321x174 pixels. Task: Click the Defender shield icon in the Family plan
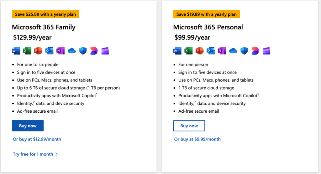click(x=83, y=51)
